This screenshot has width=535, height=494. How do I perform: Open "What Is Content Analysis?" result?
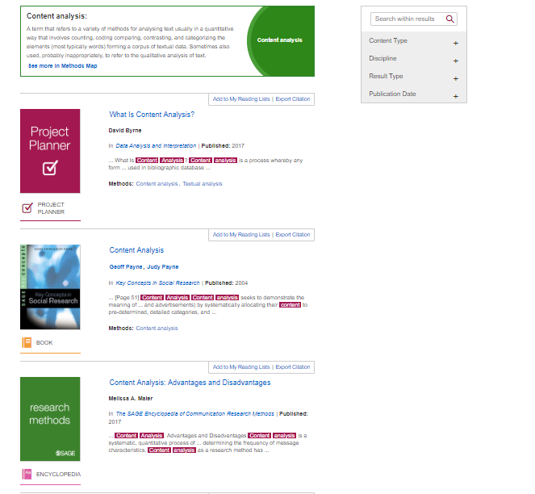tap(152, 115)
